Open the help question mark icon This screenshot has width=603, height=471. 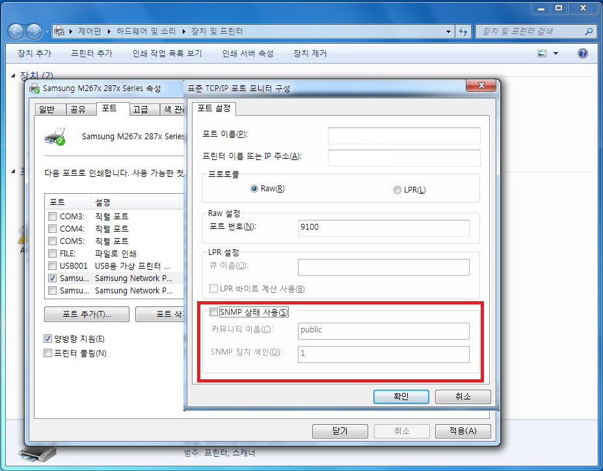pos(583,53)
